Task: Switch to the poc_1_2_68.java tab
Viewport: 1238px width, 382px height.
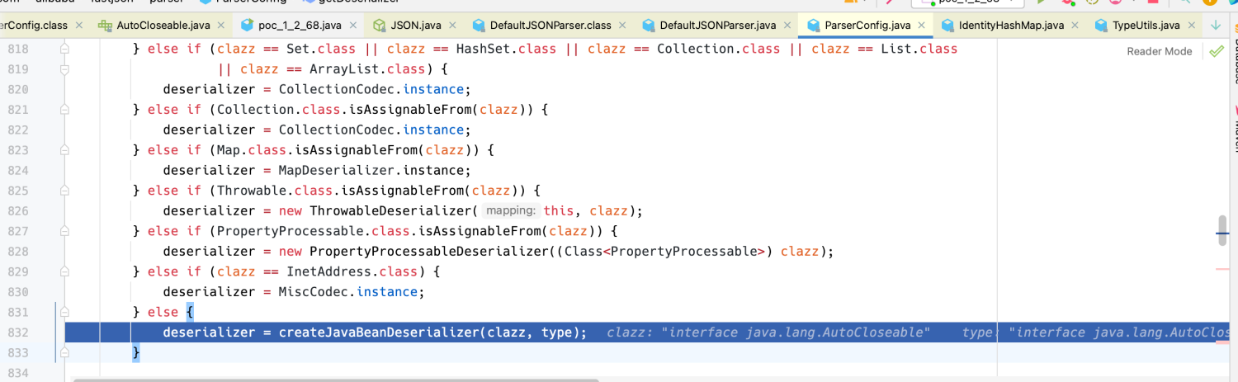Action: [x=298, y=26]
